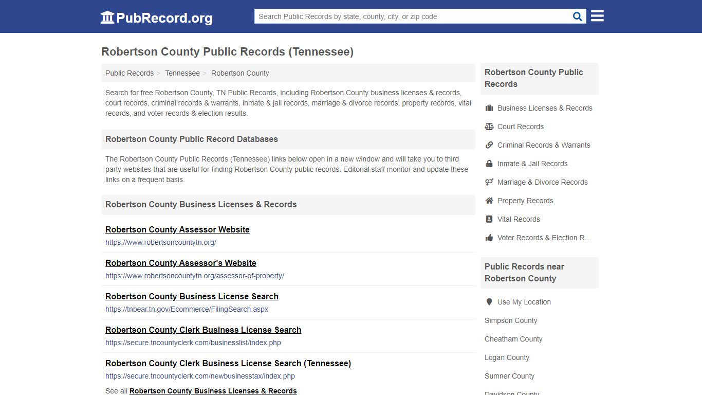
Task: Click the Public Records near Robertson County heading
Action: [x=524, y=273]
